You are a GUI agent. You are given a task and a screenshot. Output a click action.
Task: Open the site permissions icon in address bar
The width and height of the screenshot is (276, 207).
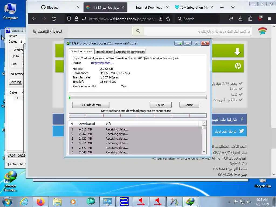pyautogui.click(x=84, y=19)
